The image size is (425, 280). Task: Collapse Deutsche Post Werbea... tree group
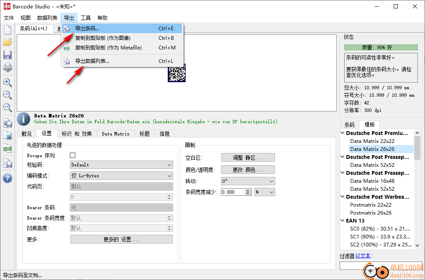tap(343, 197)
